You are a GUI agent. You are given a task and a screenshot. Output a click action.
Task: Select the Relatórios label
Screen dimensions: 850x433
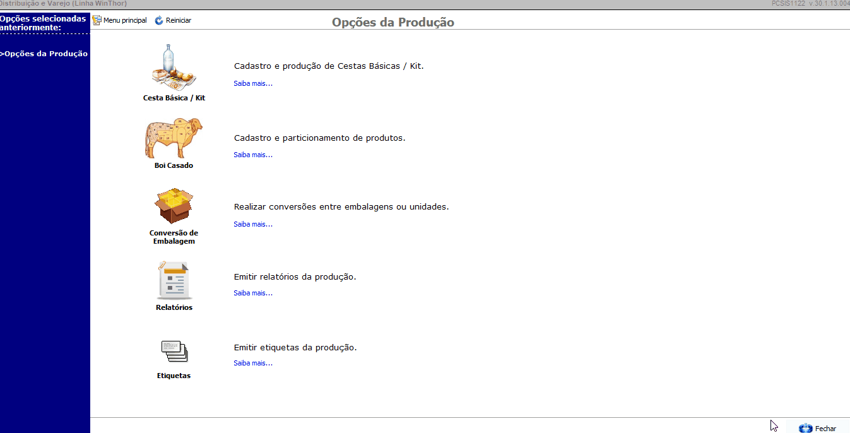point(174,308)
